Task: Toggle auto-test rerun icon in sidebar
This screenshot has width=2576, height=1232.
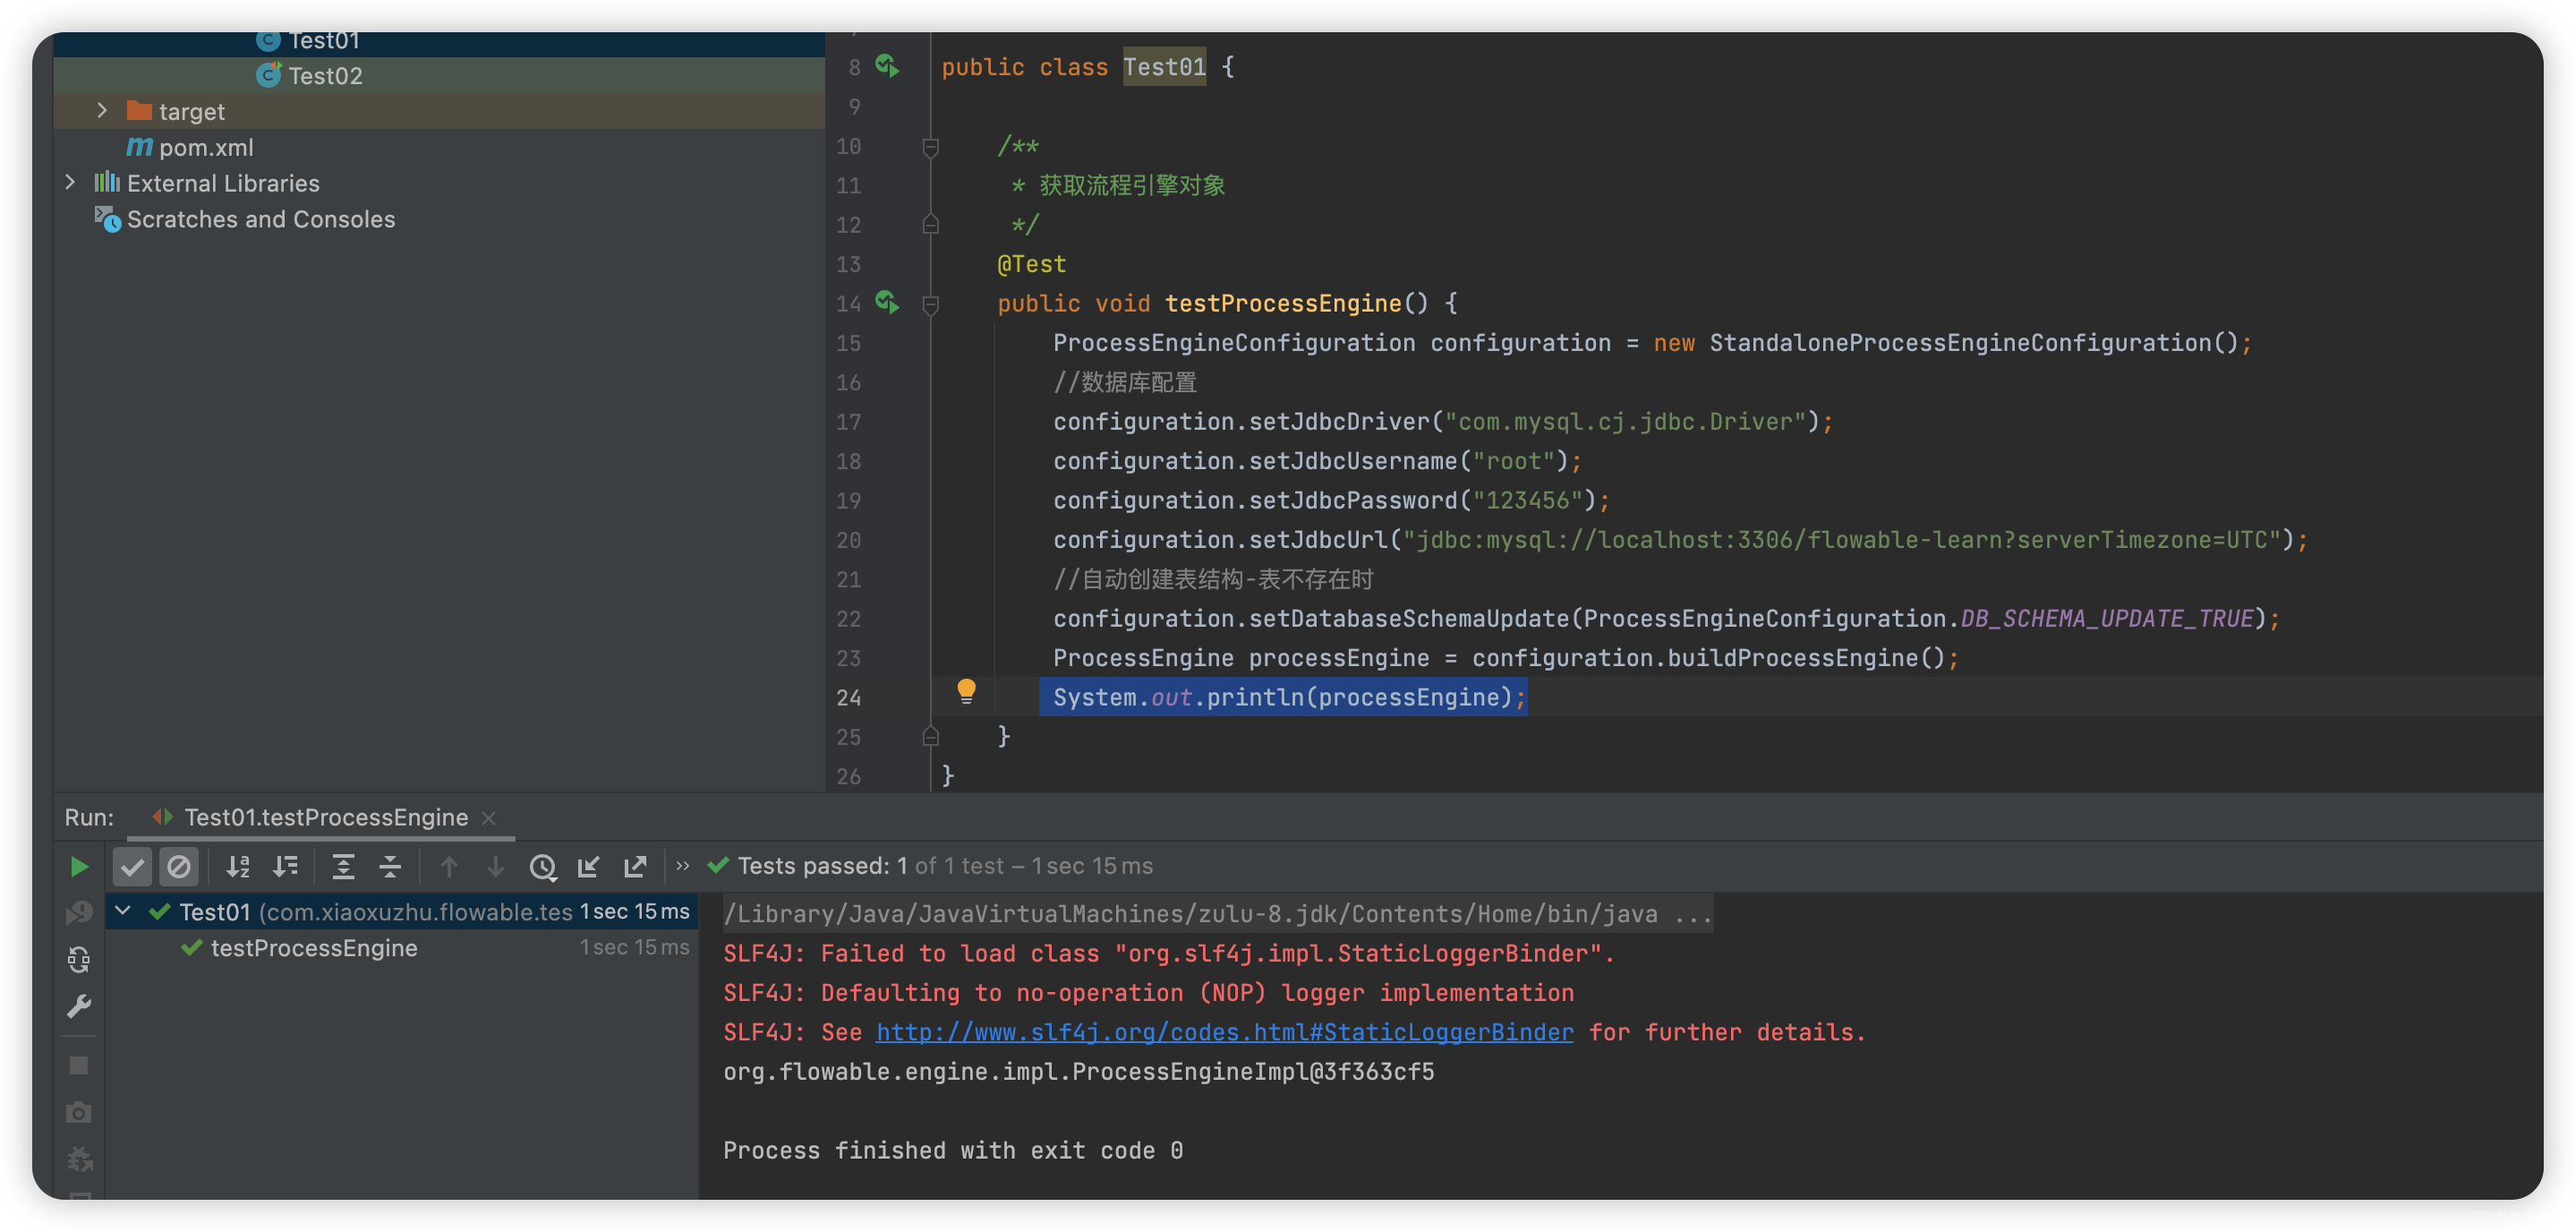Action: pos(79,959)
